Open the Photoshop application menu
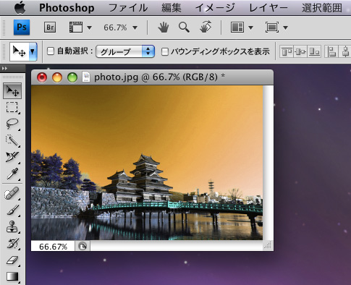 point(67,8)
